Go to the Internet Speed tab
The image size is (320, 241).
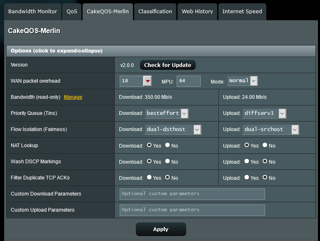pyautogui.click(x=242, y=12)
